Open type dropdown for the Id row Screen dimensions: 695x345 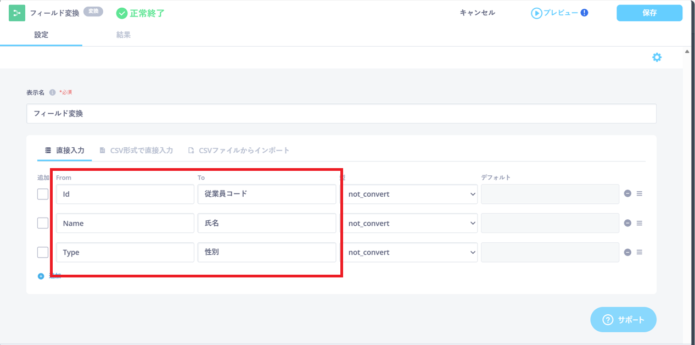tap(411, 194)
